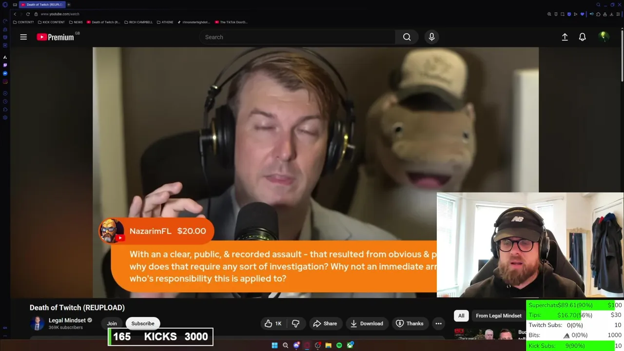This screenshot has width=624, height=351.
Task: Click the video player area
Action: point(315,172)
